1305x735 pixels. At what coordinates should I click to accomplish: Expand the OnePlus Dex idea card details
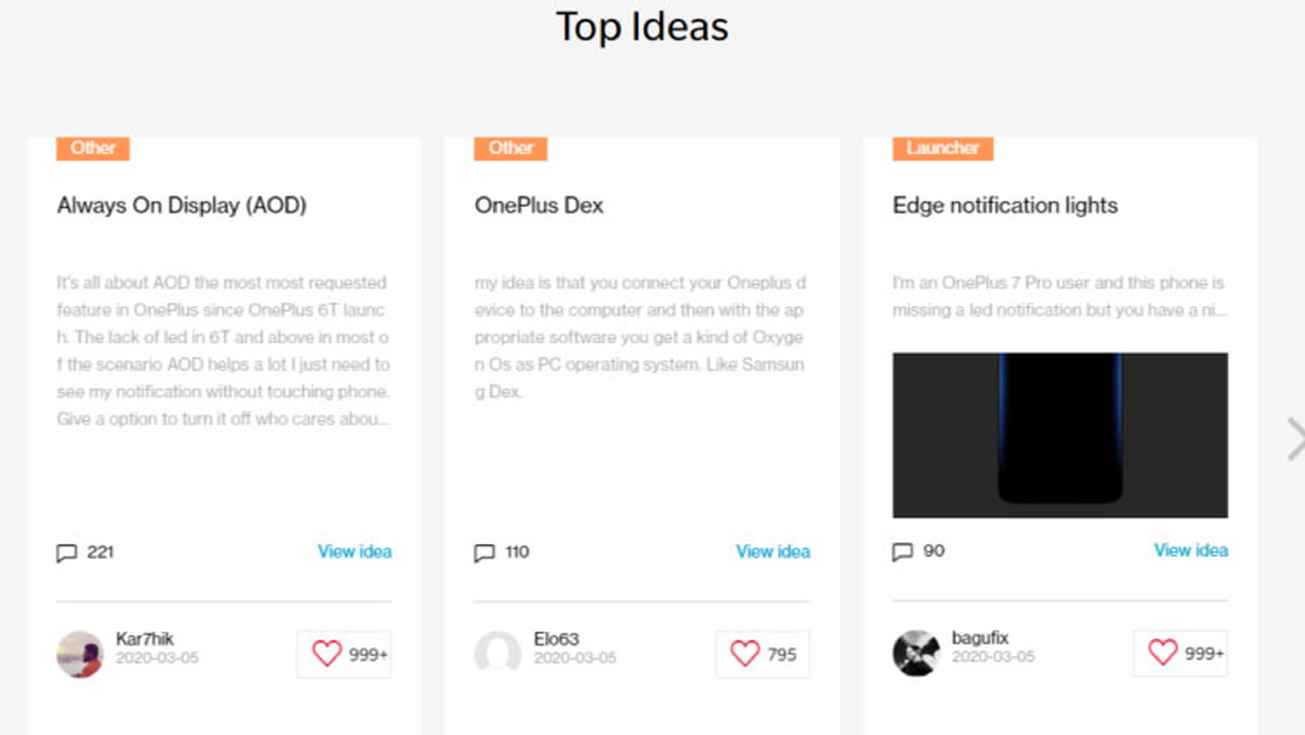[772, 550]
